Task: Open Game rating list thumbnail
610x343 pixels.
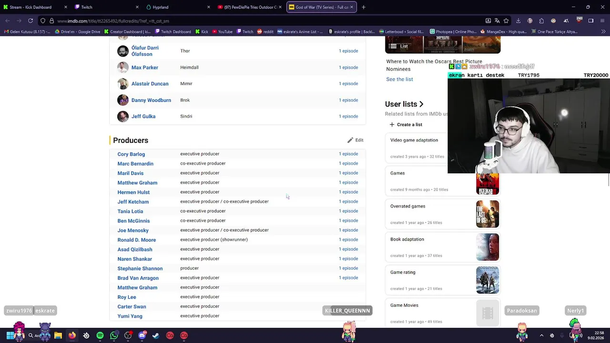Action: 488,280
